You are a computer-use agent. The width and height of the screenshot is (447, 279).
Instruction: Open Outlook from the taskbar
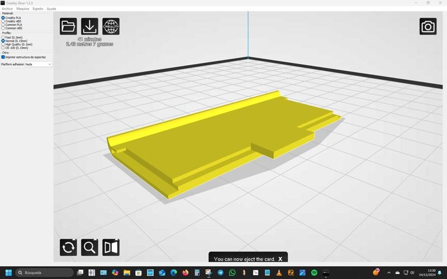(162, 273)
